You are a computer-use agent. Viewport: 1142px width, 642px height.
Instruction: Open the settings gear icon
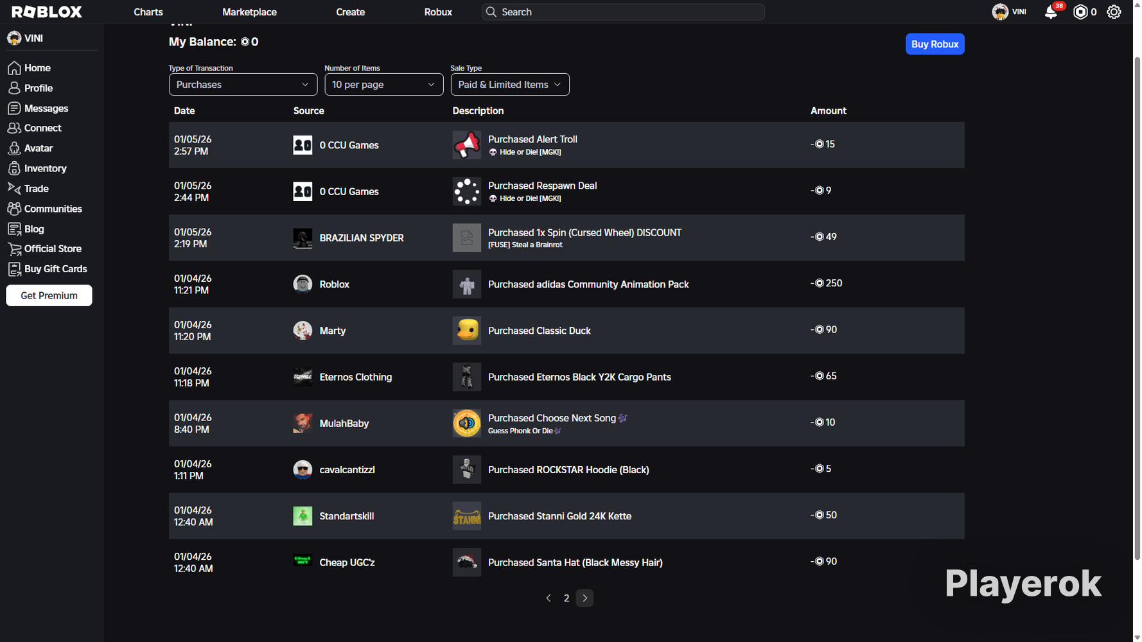coord(1114,12)
